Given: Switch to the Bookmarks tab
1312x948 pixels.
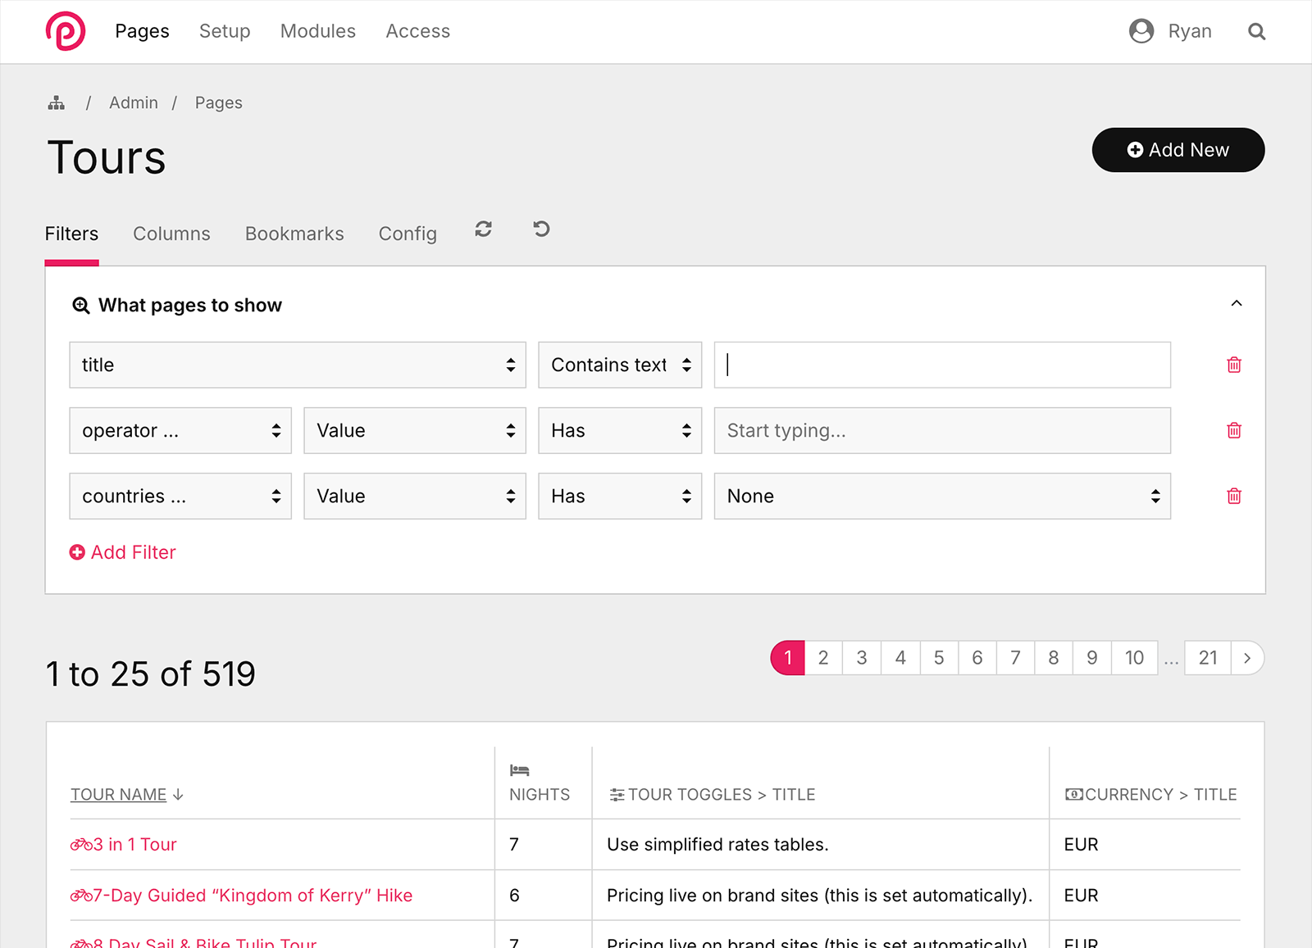Looking at the screenshot, I should click(294, 234).
